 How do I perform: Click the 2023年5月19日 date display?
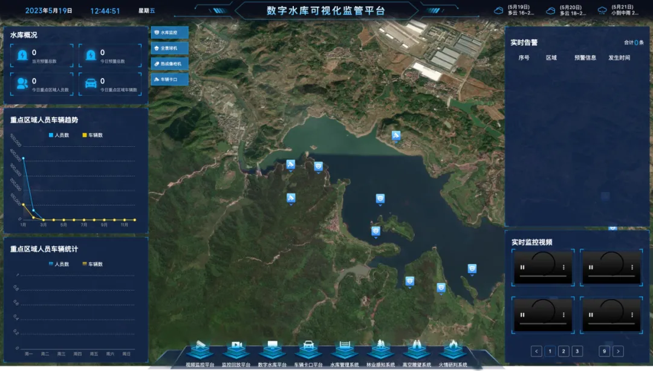pos(49,11)
